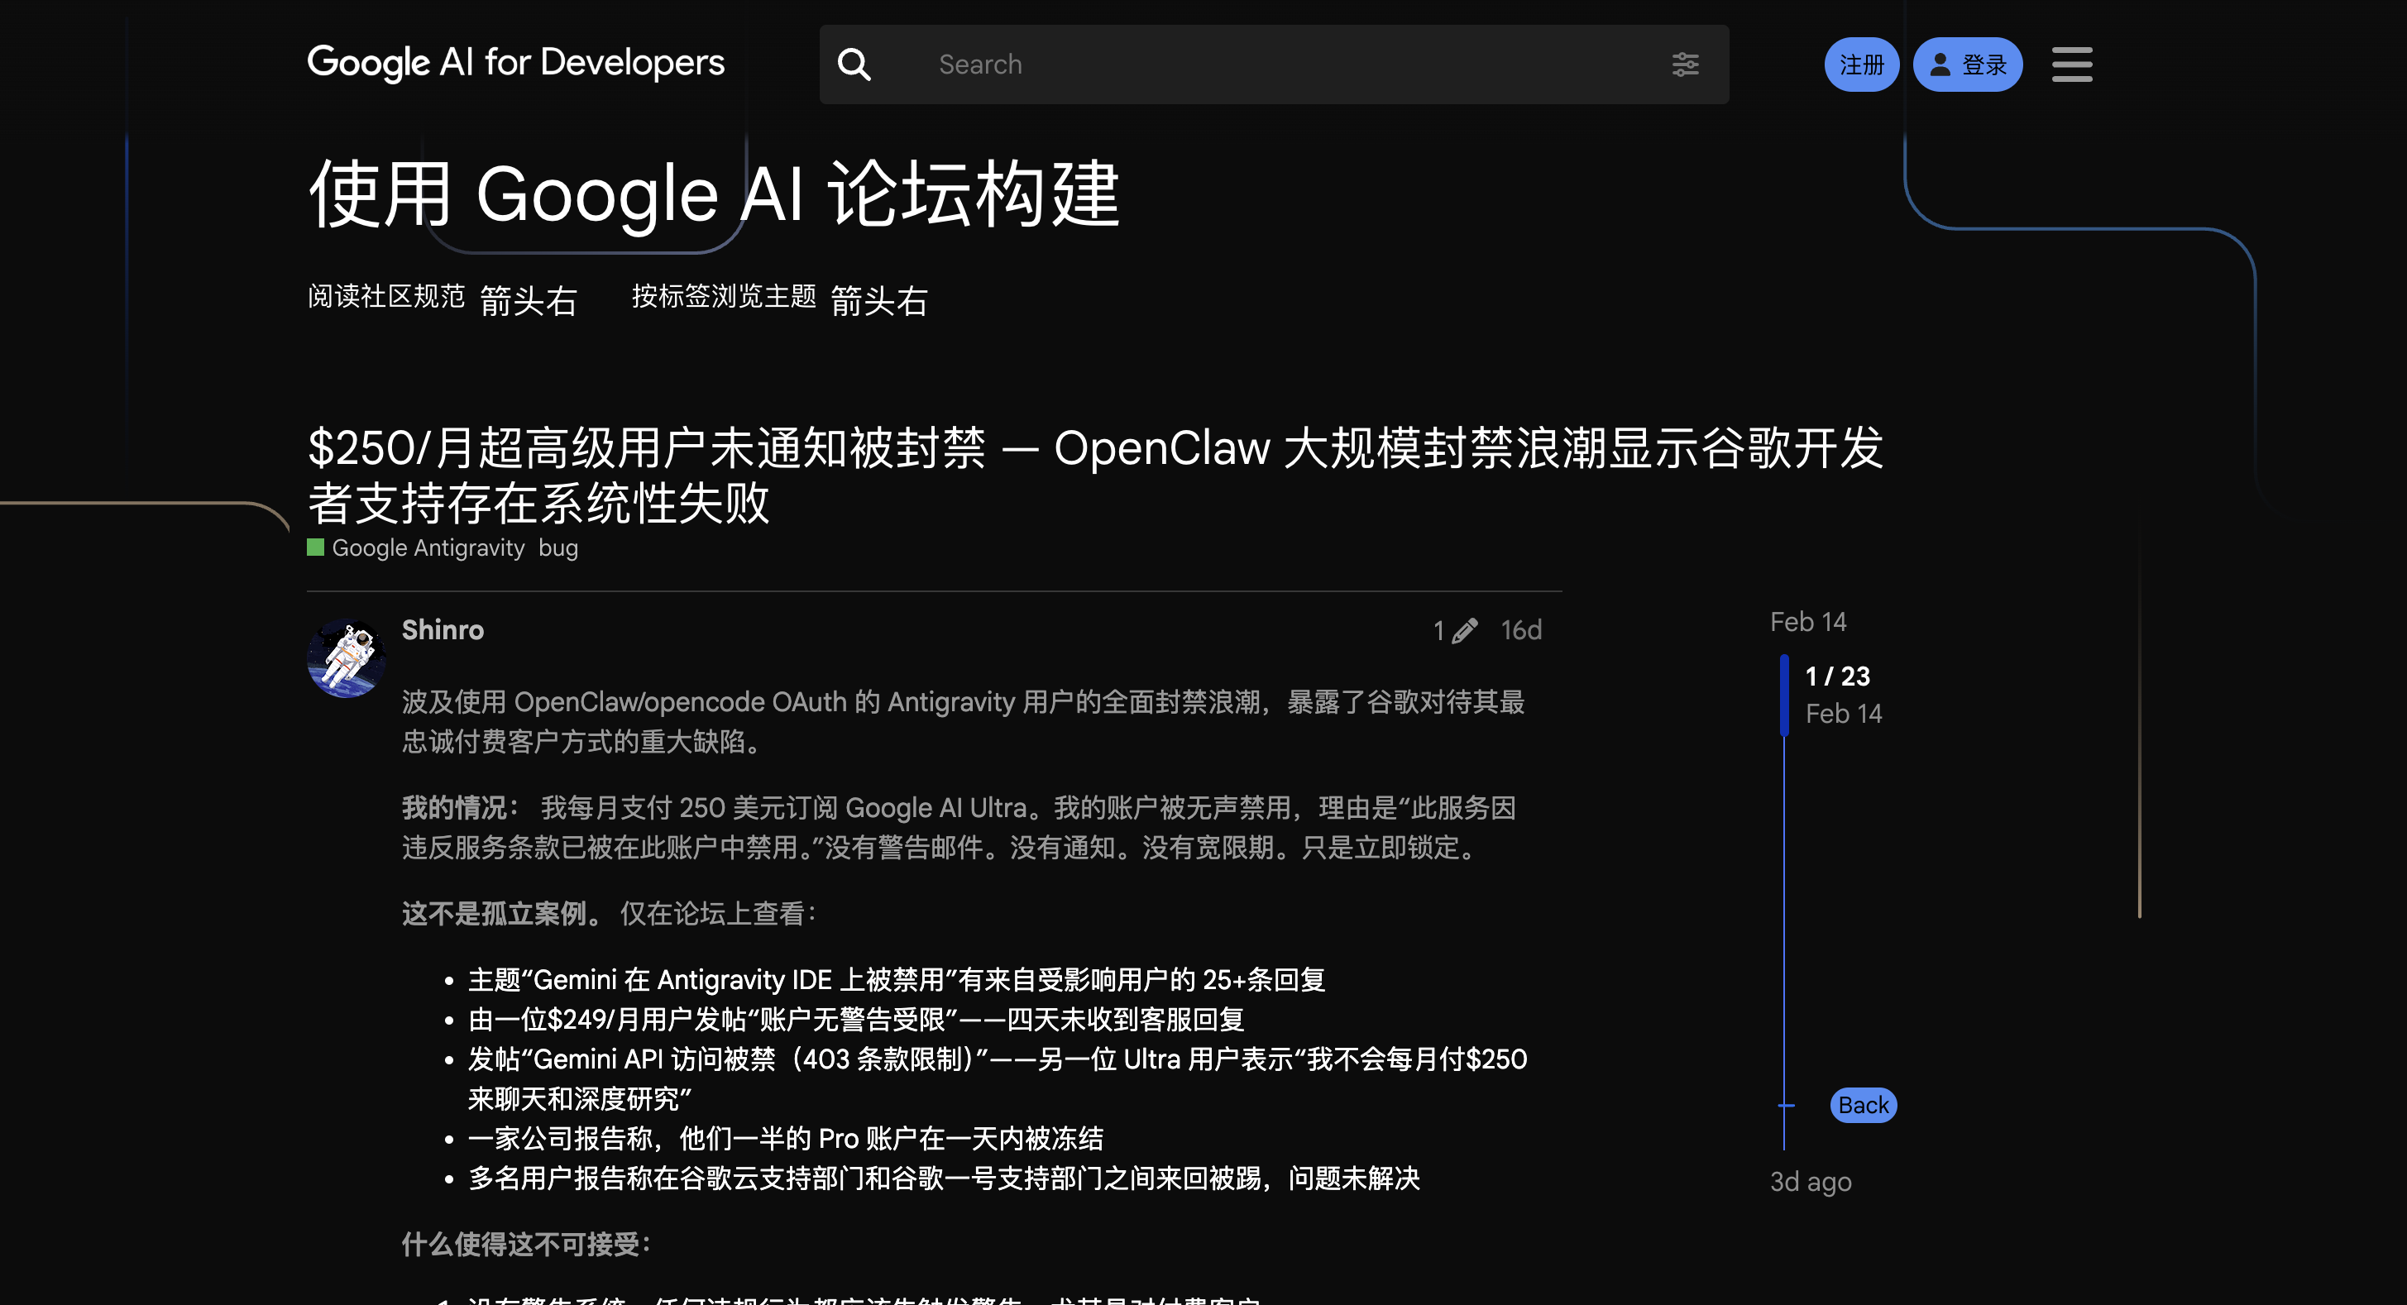Image resolution: width=2407 pixels, height=1305 pixels.
Task: Jump to 3d ago latest post
Action: point(1810,1182)
